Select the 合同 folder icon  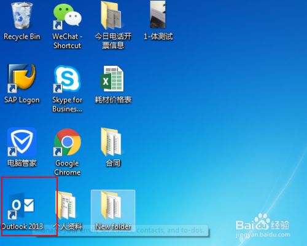pos(112,142)
